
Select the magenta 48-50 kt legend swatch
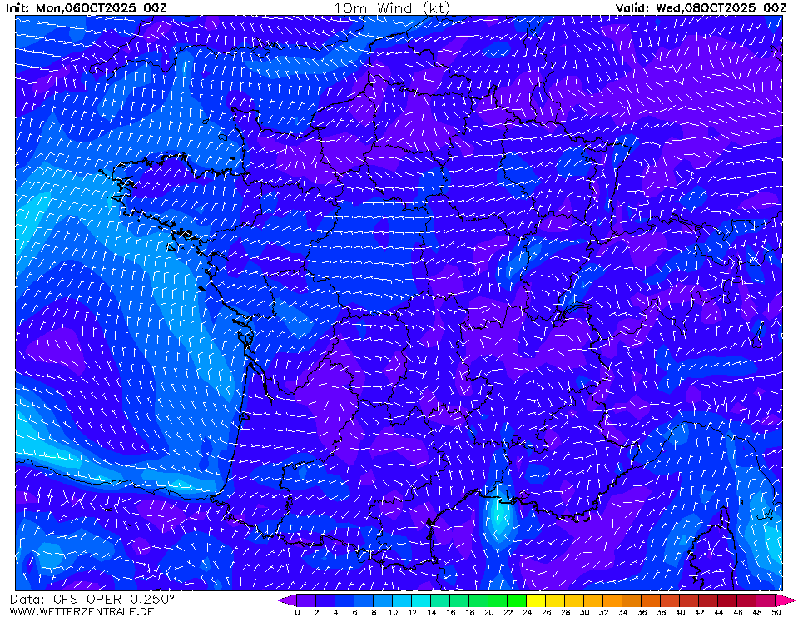tap(766, 600)
